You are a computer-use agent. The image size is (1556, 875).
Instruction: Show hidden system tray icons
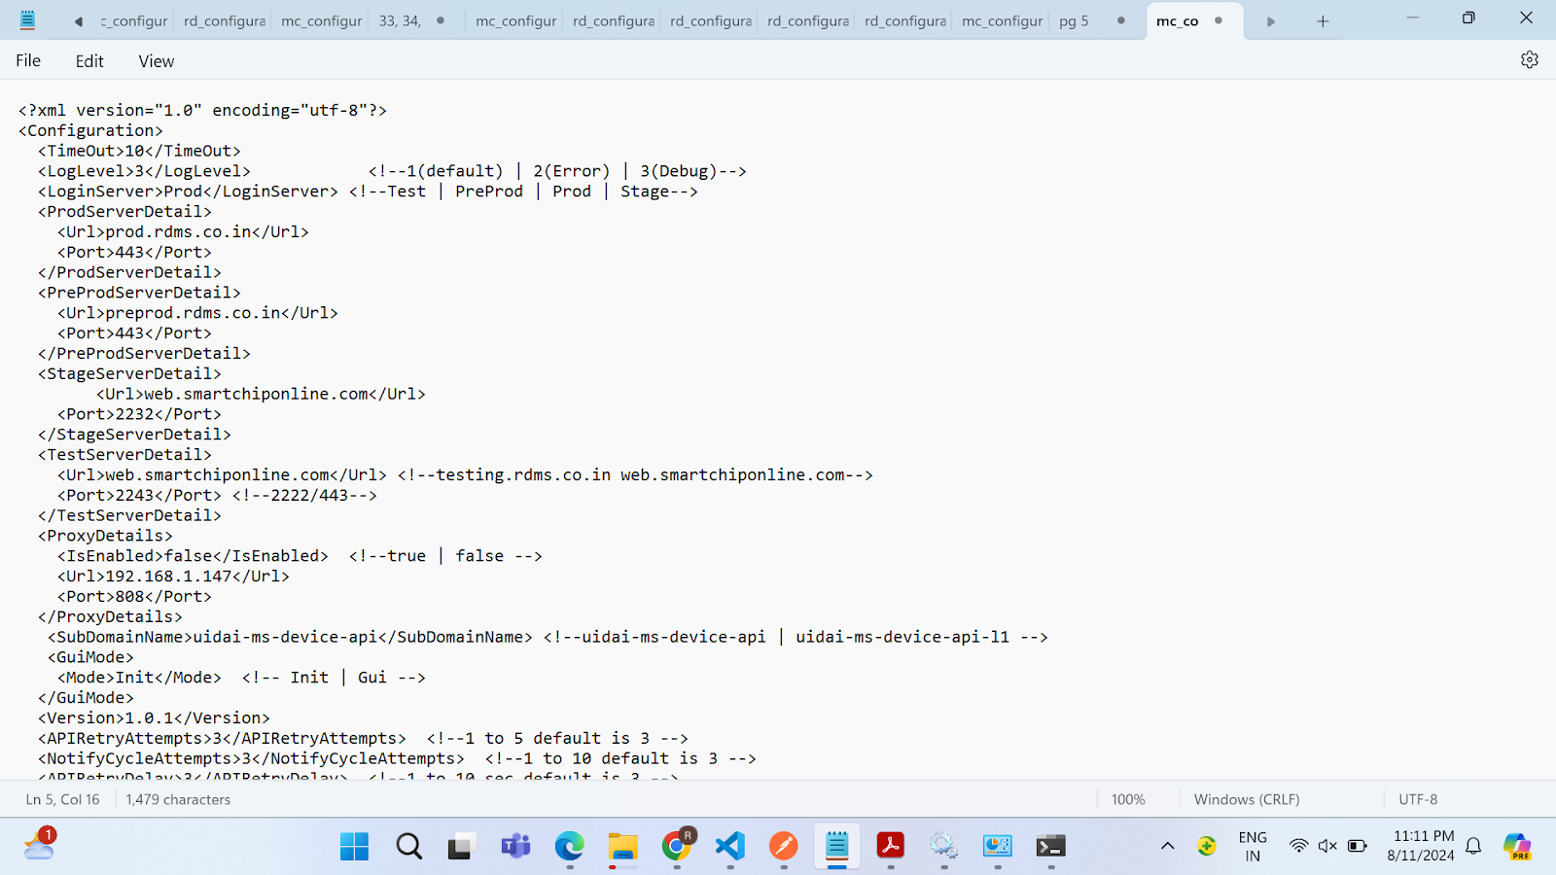pyautogui.click(x=1167, y=847)
